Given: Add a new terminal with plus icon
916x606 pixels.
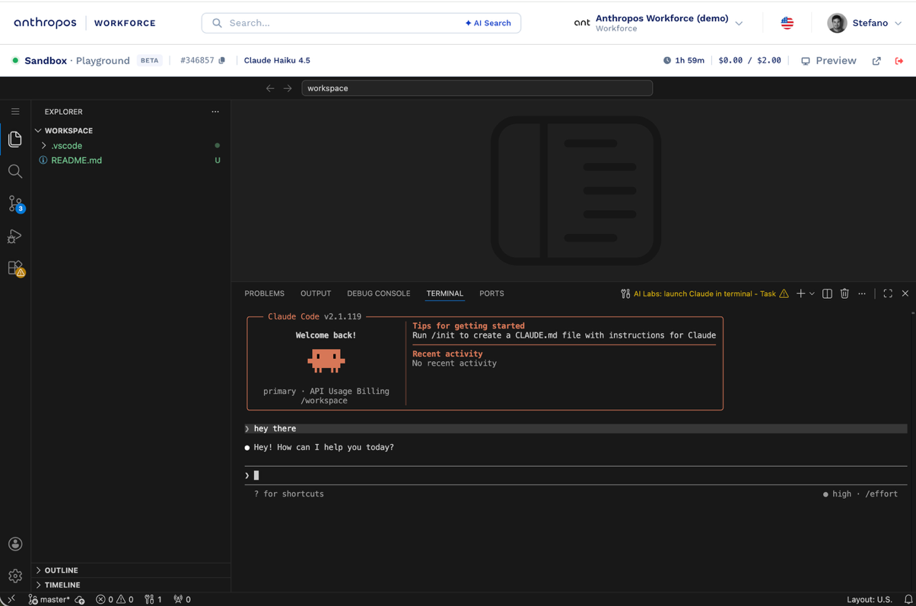Looking at the screenshot, I should pyautogui.click(x=800, y=293).
